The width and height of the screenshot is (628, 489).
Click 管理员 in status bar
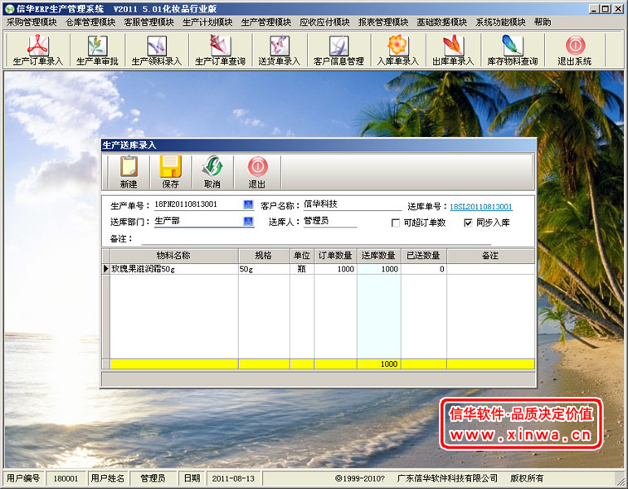coord(153,478)
